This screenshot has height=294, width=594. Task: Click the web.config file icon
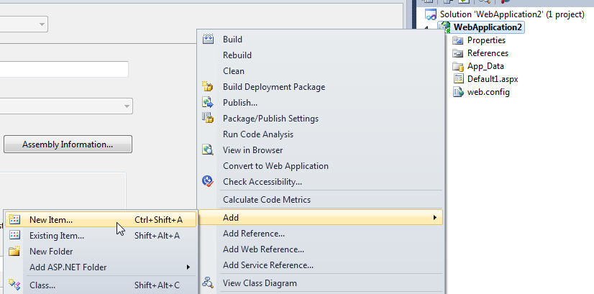(x=458, y=92)
